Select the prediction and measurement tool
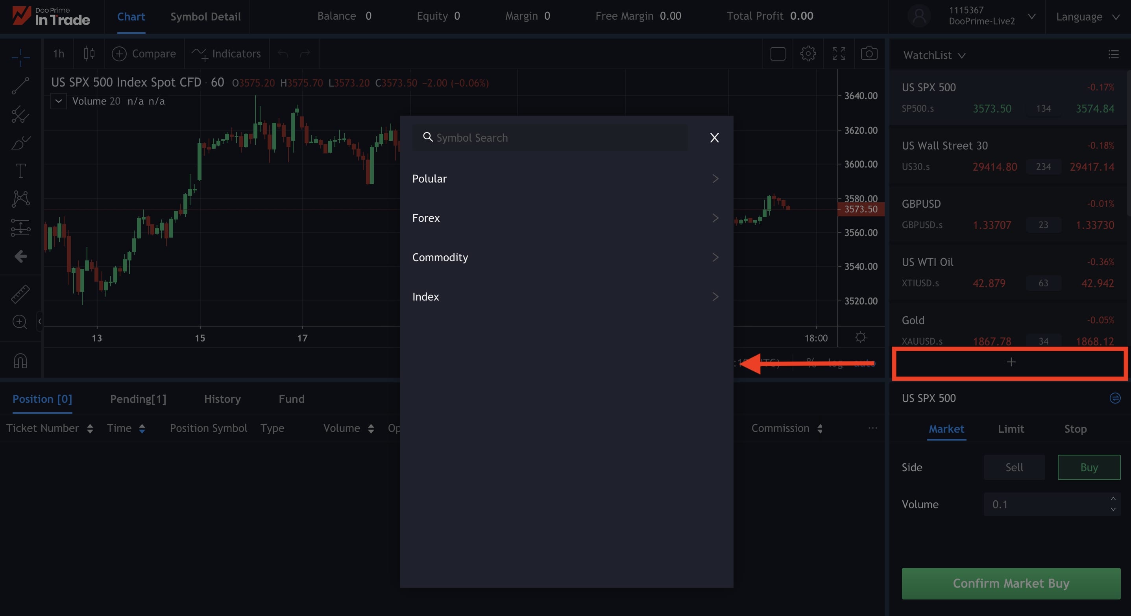1131x616 pixels. (20, 227)
